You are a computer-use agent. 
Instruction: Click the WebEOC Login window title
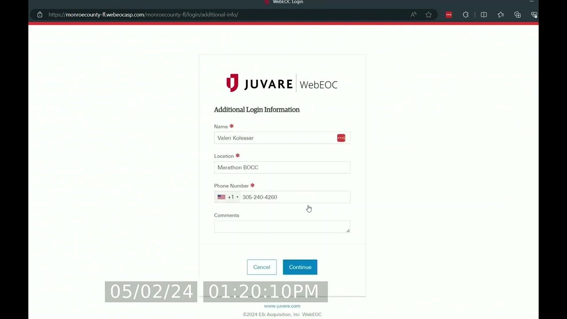pos(288,2)
